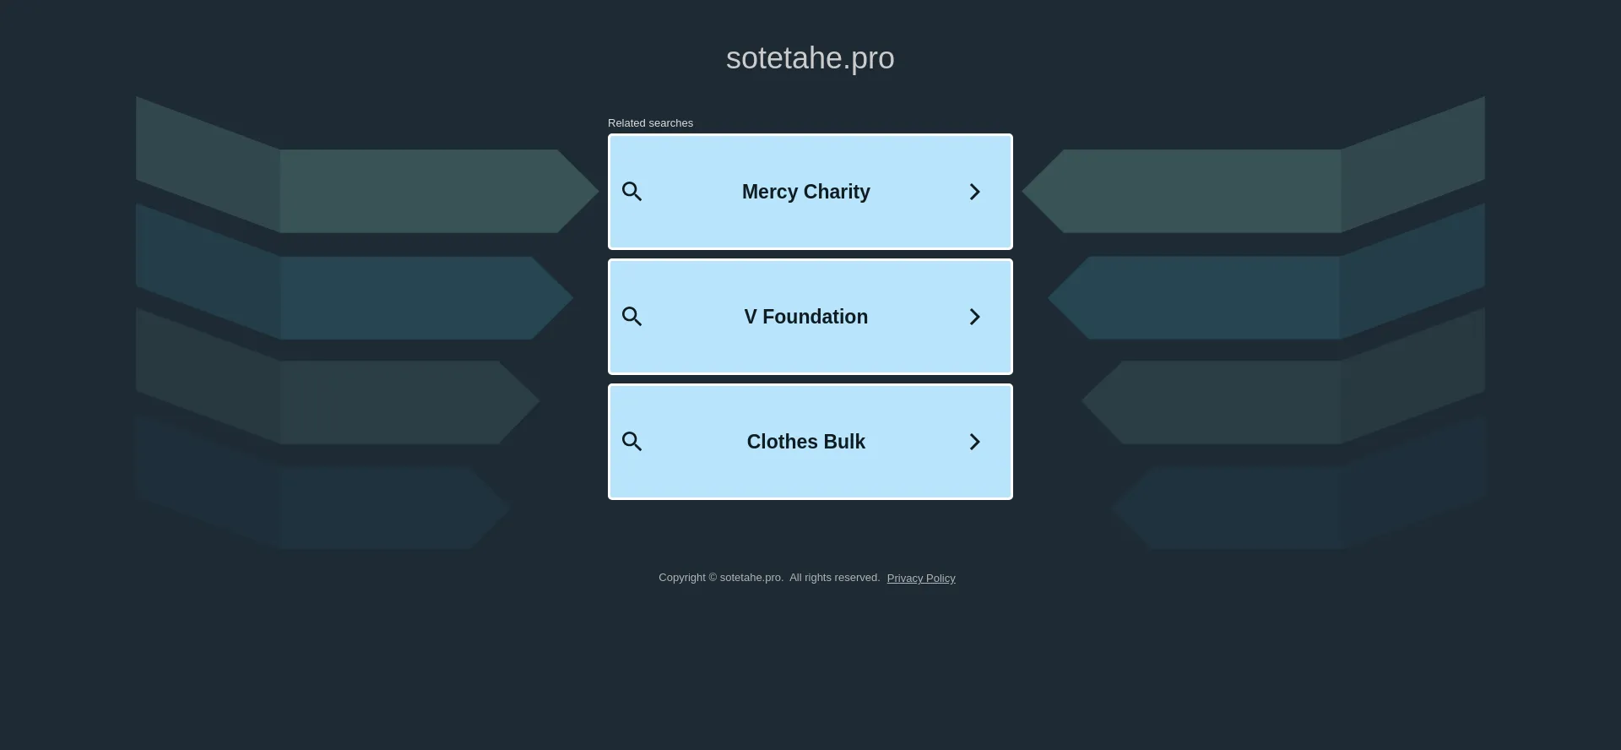Click the magnifier icon beside Mercy Charity

pyautogui.click(x=632, y=192)
